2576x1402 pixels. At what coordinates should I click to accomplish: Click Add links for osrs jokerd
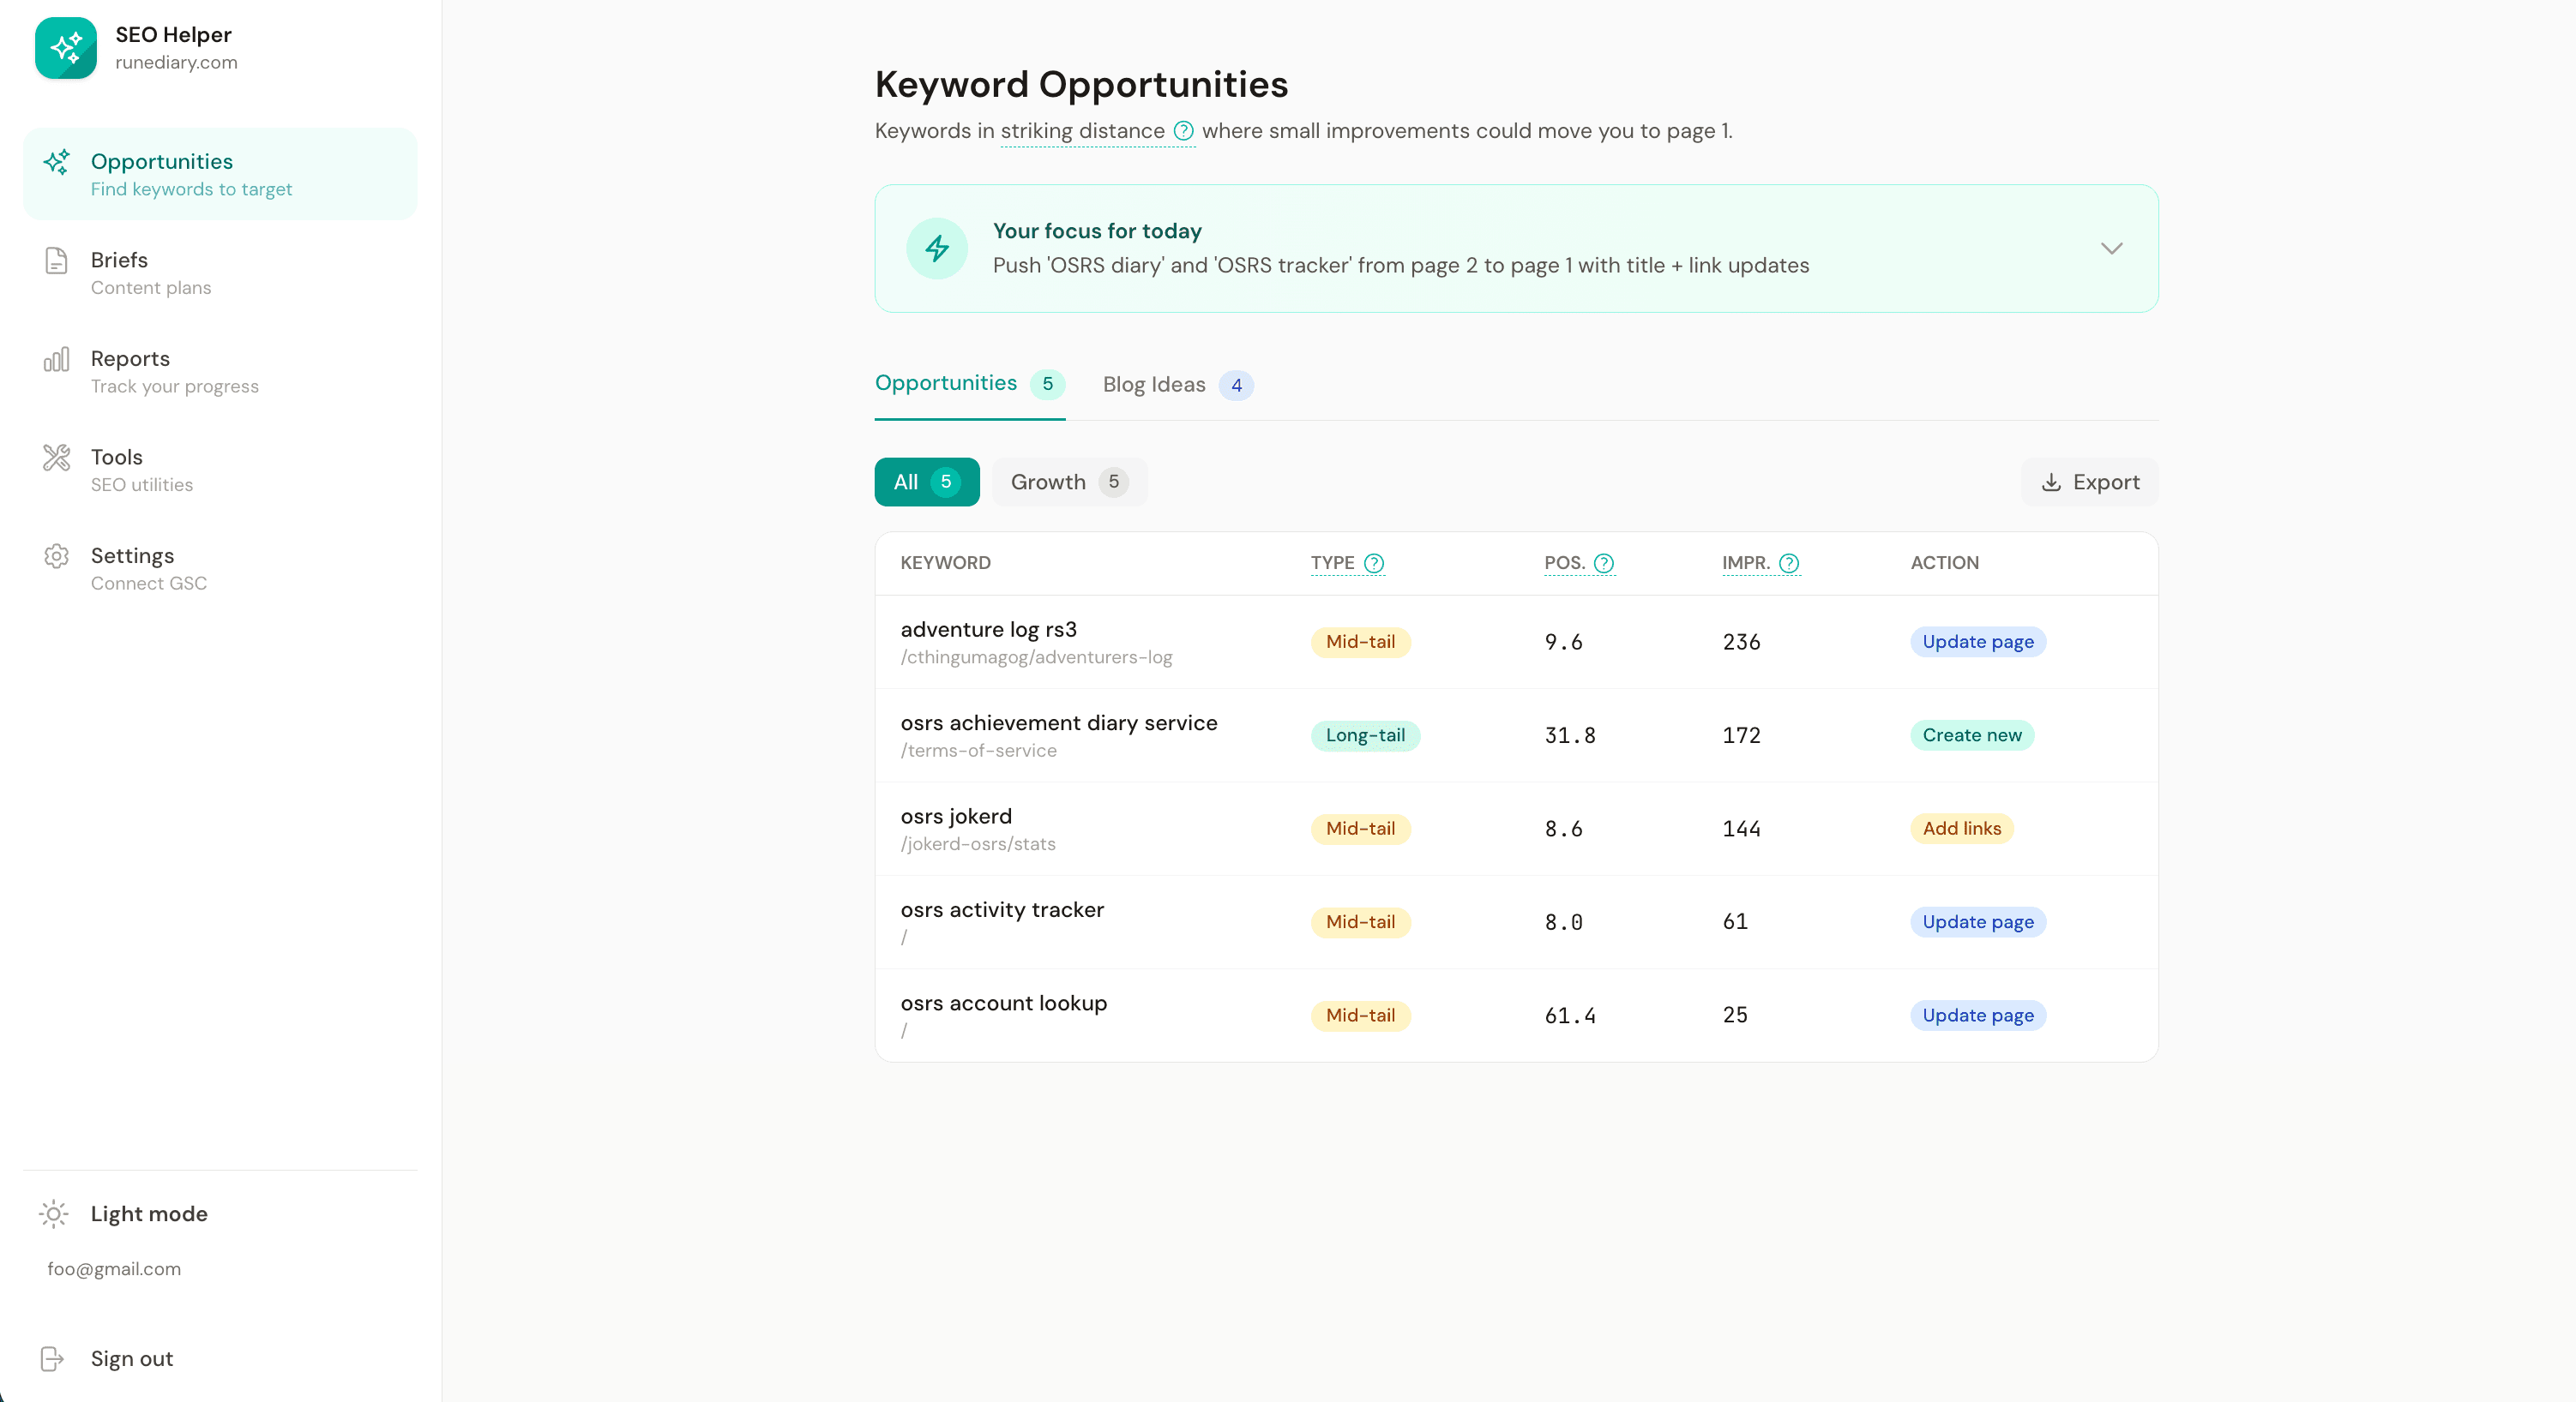click(1961, 829)
